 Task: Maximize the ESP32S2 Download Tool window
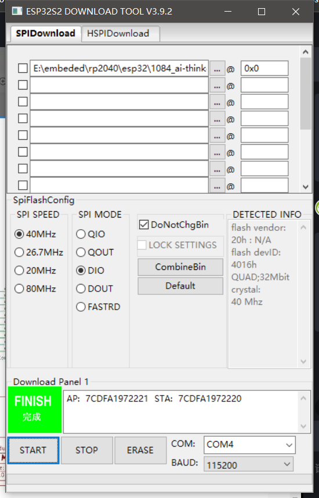point(262,12)
